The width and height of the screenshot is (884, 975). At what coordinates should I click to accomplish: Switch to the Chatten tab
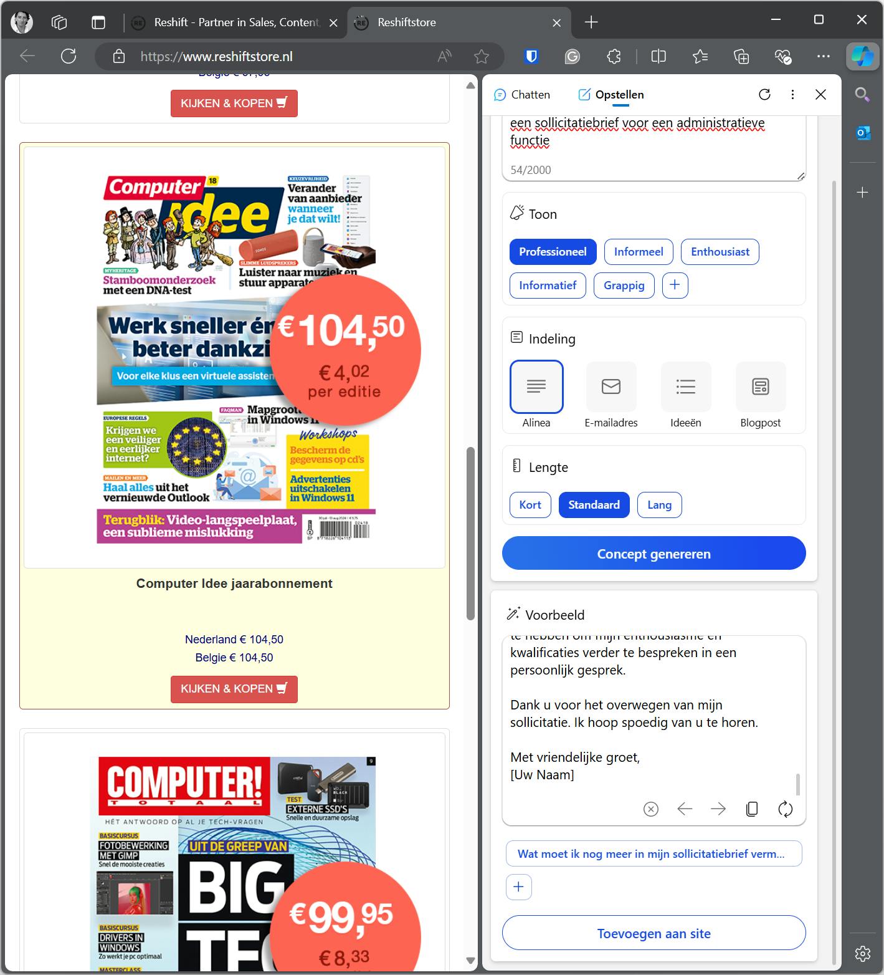click(522, 95)
